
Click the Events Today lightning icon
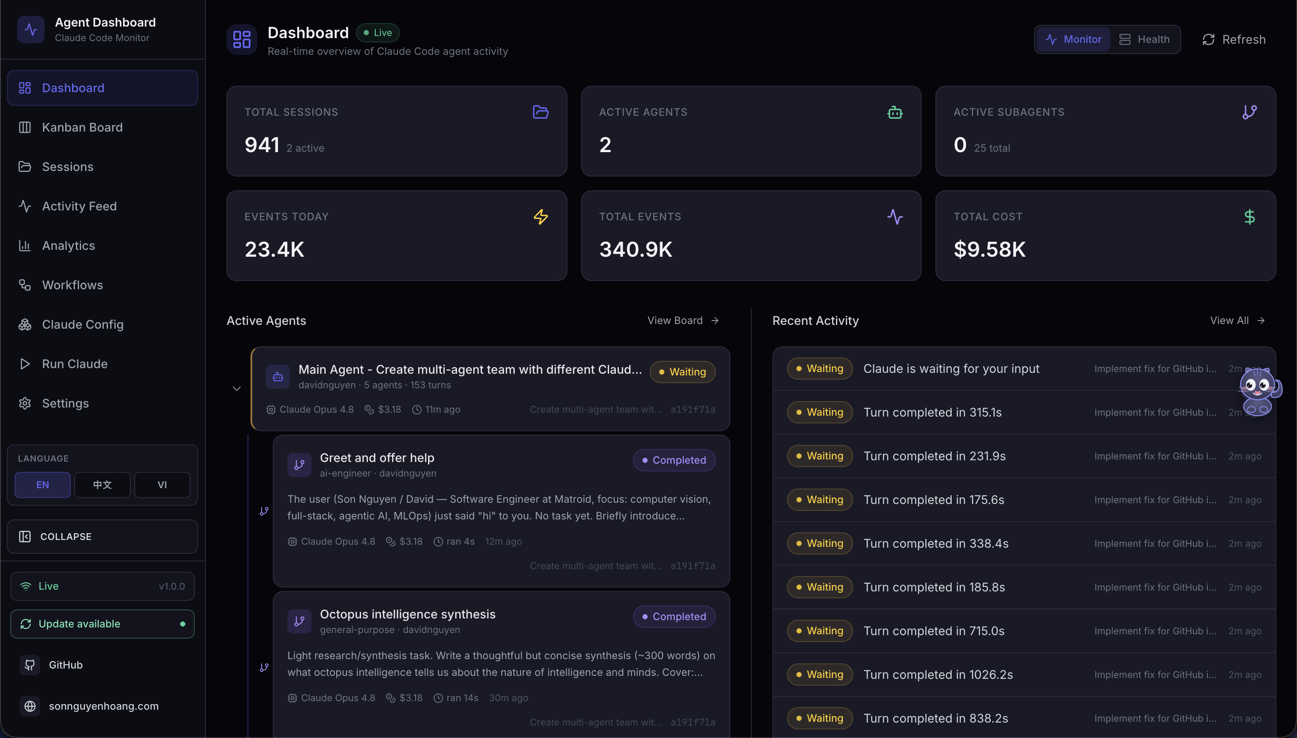(x=540, y=217)
